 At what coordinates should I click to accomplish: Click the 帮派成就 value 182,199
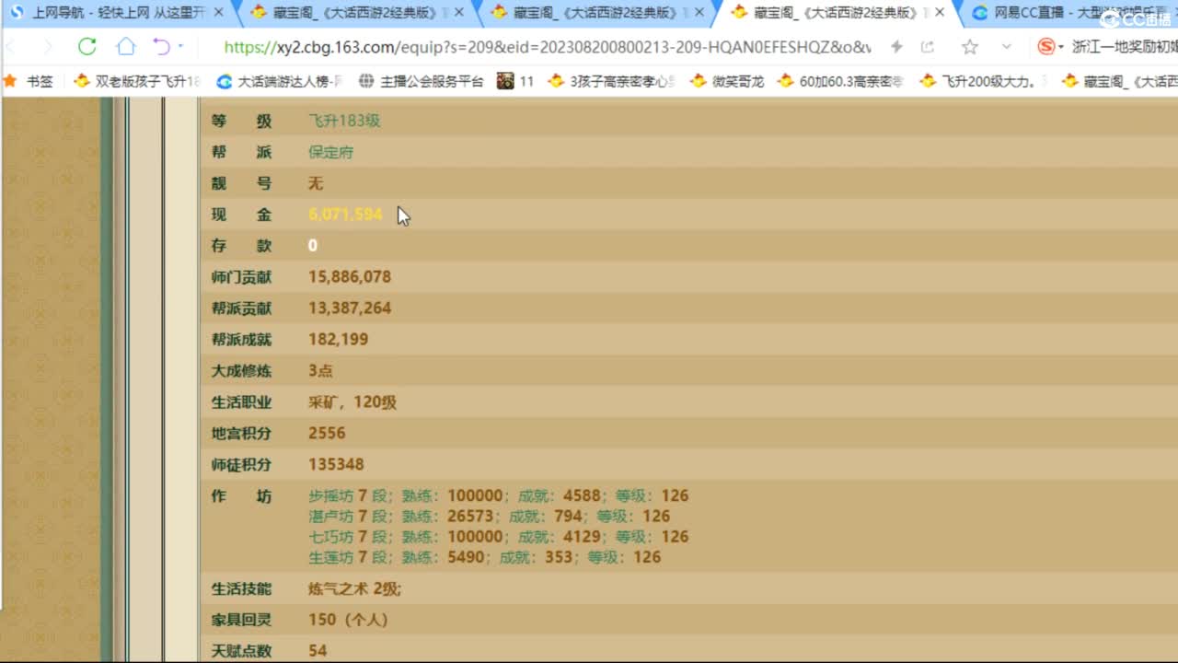pos(338,339)
